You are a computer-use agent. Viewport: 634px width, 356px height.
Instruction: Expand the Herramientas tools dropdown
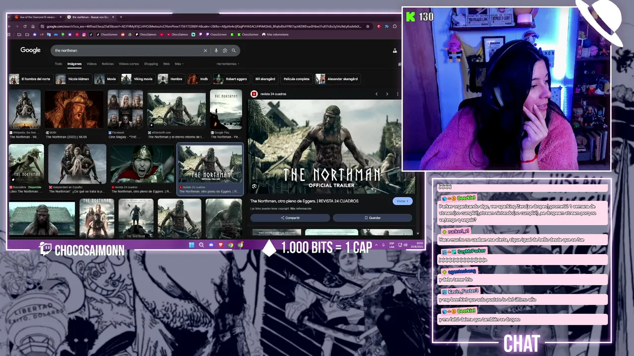pos(228,64)
